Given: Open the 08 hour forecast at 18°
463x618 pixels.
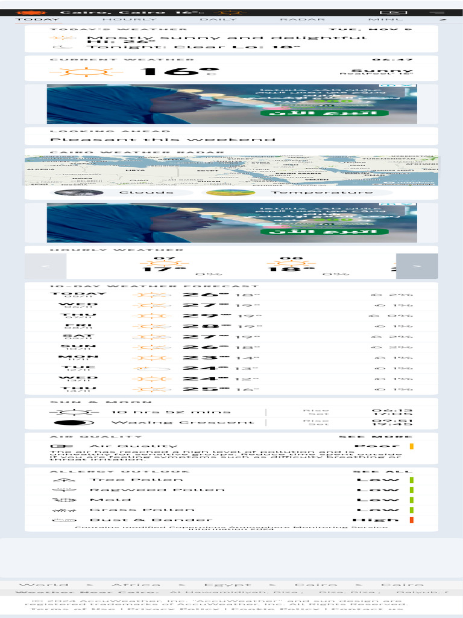Looking at the screenshot, I should tap(291, 266).
